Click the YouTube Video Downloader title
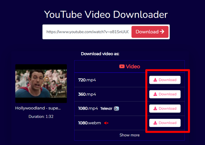Image resolution: width=205 pixels, height=145 pixels. 106,15
